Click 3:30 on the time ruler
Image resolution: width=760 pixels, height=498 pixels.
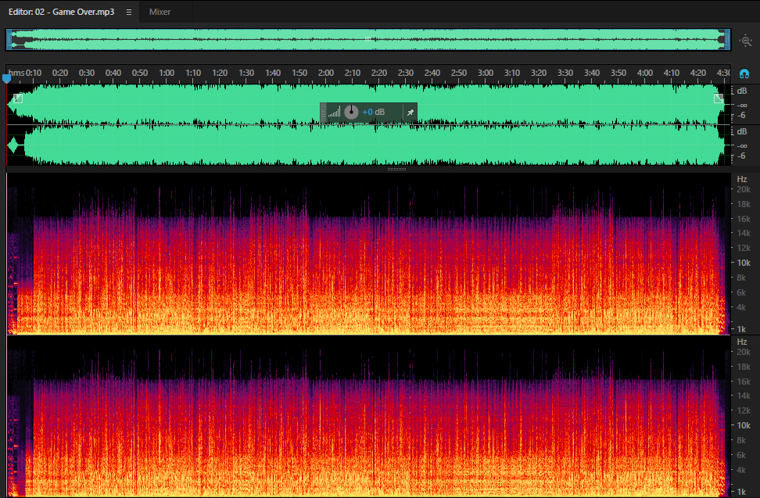point(565,73)
